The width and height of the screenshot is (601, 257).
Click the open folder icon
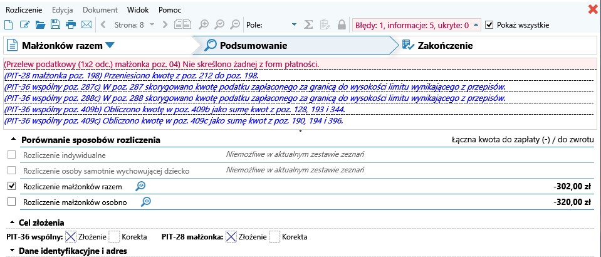[40, 25]
